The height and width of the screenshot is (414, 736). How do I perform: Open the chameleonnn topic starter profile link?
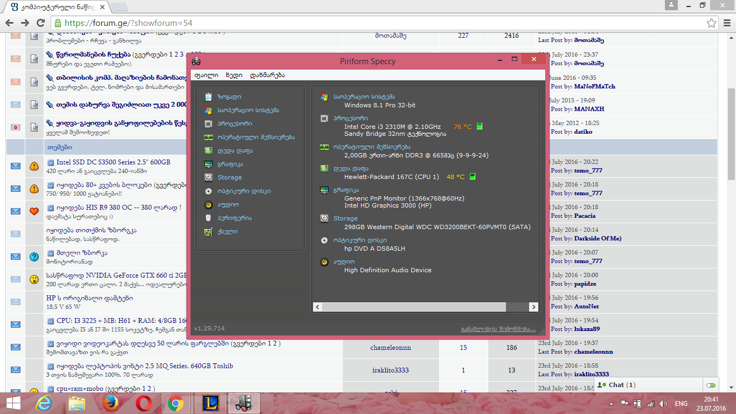[x=390, y=348]
